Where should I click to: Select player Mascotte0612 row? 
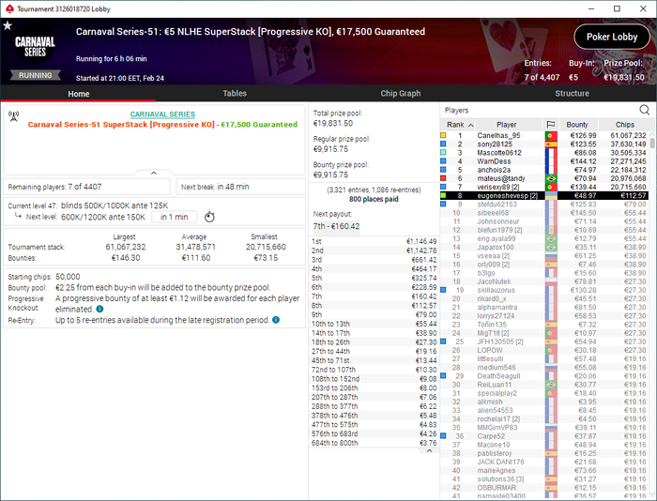pyautogui.click(x=544, y=153)
